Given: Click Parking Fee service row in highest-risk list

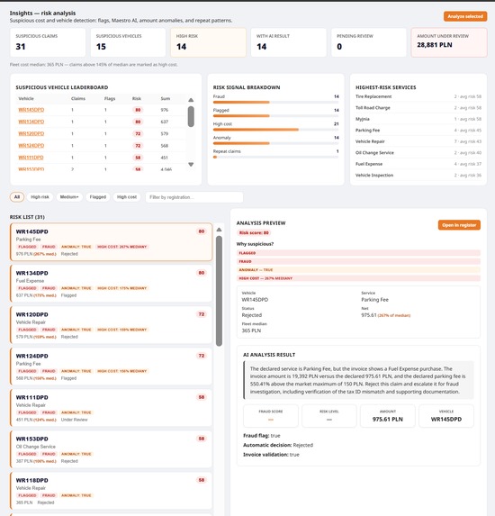Looking at the screenshot, I should coord(418,130).
